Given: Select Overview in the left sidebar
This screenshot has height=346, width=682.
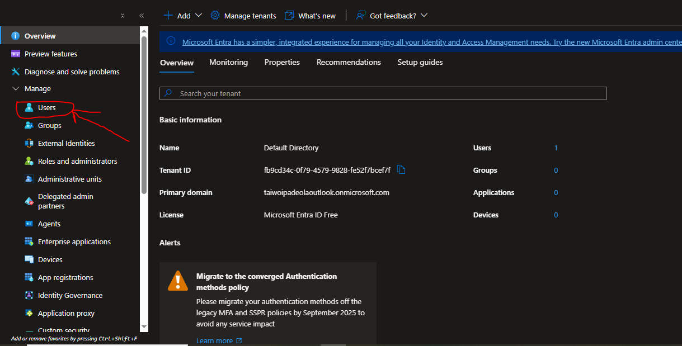Looking at the screenshot, I should click(x=70, y=36).
